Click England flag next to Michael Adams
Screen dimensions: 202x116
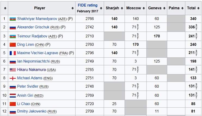tap(13, 78)
